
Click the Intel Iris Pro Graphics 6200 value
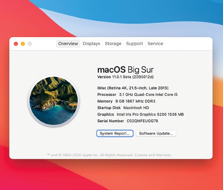(150, 114)
